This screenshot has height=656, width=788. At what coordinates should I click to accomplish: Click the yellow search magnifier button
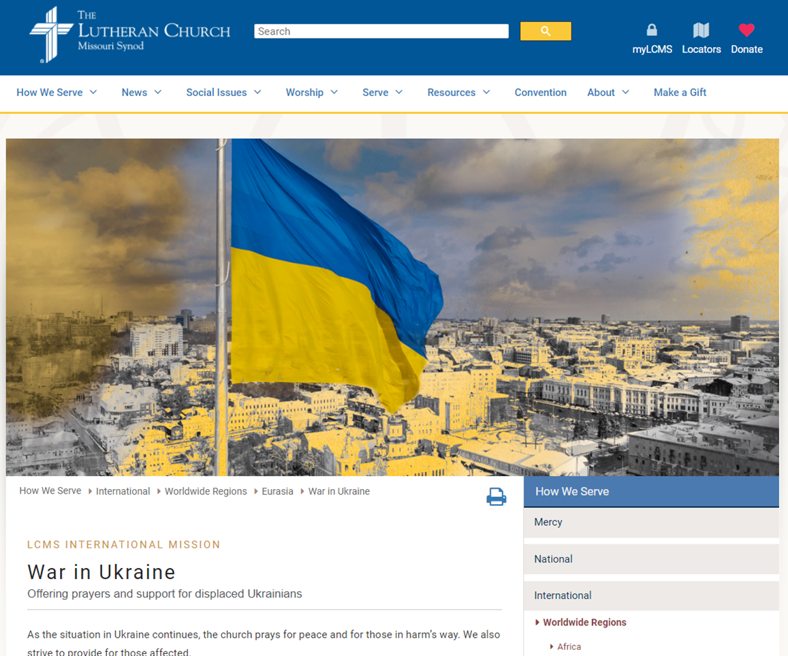pyautogui.click(x=546, y=31)
